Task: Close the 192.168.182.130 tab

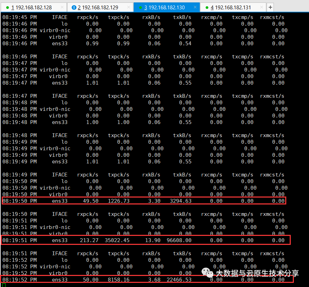Action: click(x=195, y=7)
